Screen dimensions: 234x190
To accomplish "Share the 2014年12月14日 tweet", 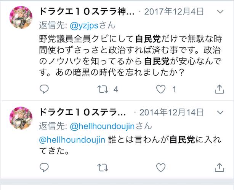I will coord(220,167).
